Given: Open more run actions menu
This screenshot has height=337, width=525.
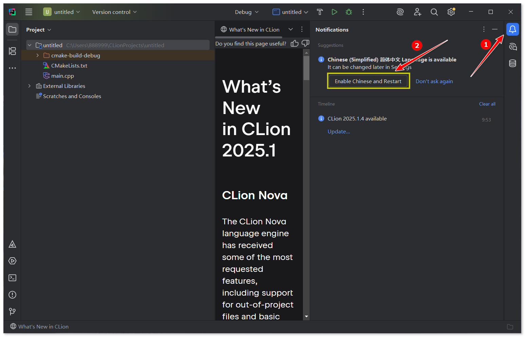Looking at the screenshot, I should 363,12.
